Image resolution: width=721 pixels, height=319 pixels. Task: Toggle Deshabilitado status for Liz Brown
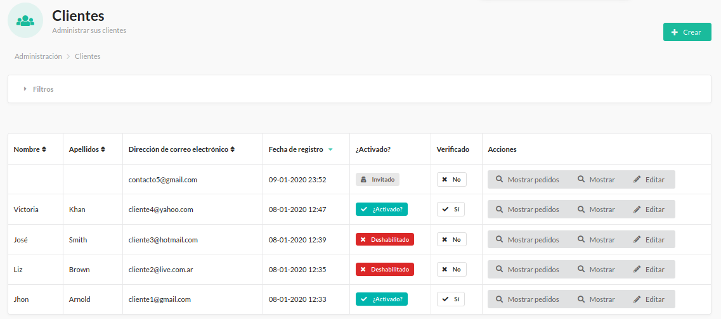pos(385,270)
